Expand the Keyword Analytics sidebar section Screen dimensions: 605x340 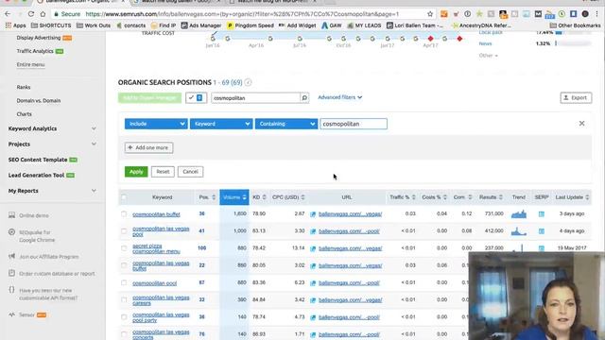94,128
